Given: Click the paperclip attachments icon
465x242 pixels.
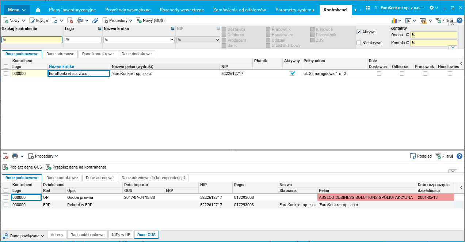Looking at the screenshot, I should point(95,20).
